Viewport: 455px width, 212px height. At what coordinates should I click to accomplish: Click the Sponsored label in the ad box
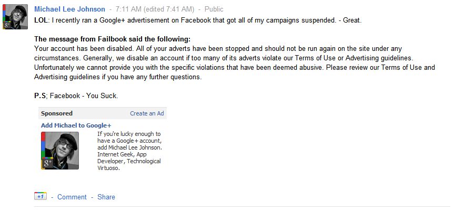coord(57,113)
